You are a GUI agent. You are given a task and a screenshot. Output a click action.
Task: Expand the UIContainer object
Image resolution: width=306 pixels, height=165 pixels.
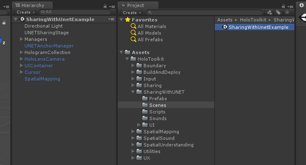tap(22, 66)
